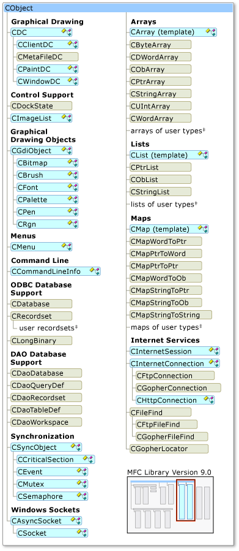The image size is (239, 551).
Task: Open the CLongBinary class box
Action: coord(42,341)
